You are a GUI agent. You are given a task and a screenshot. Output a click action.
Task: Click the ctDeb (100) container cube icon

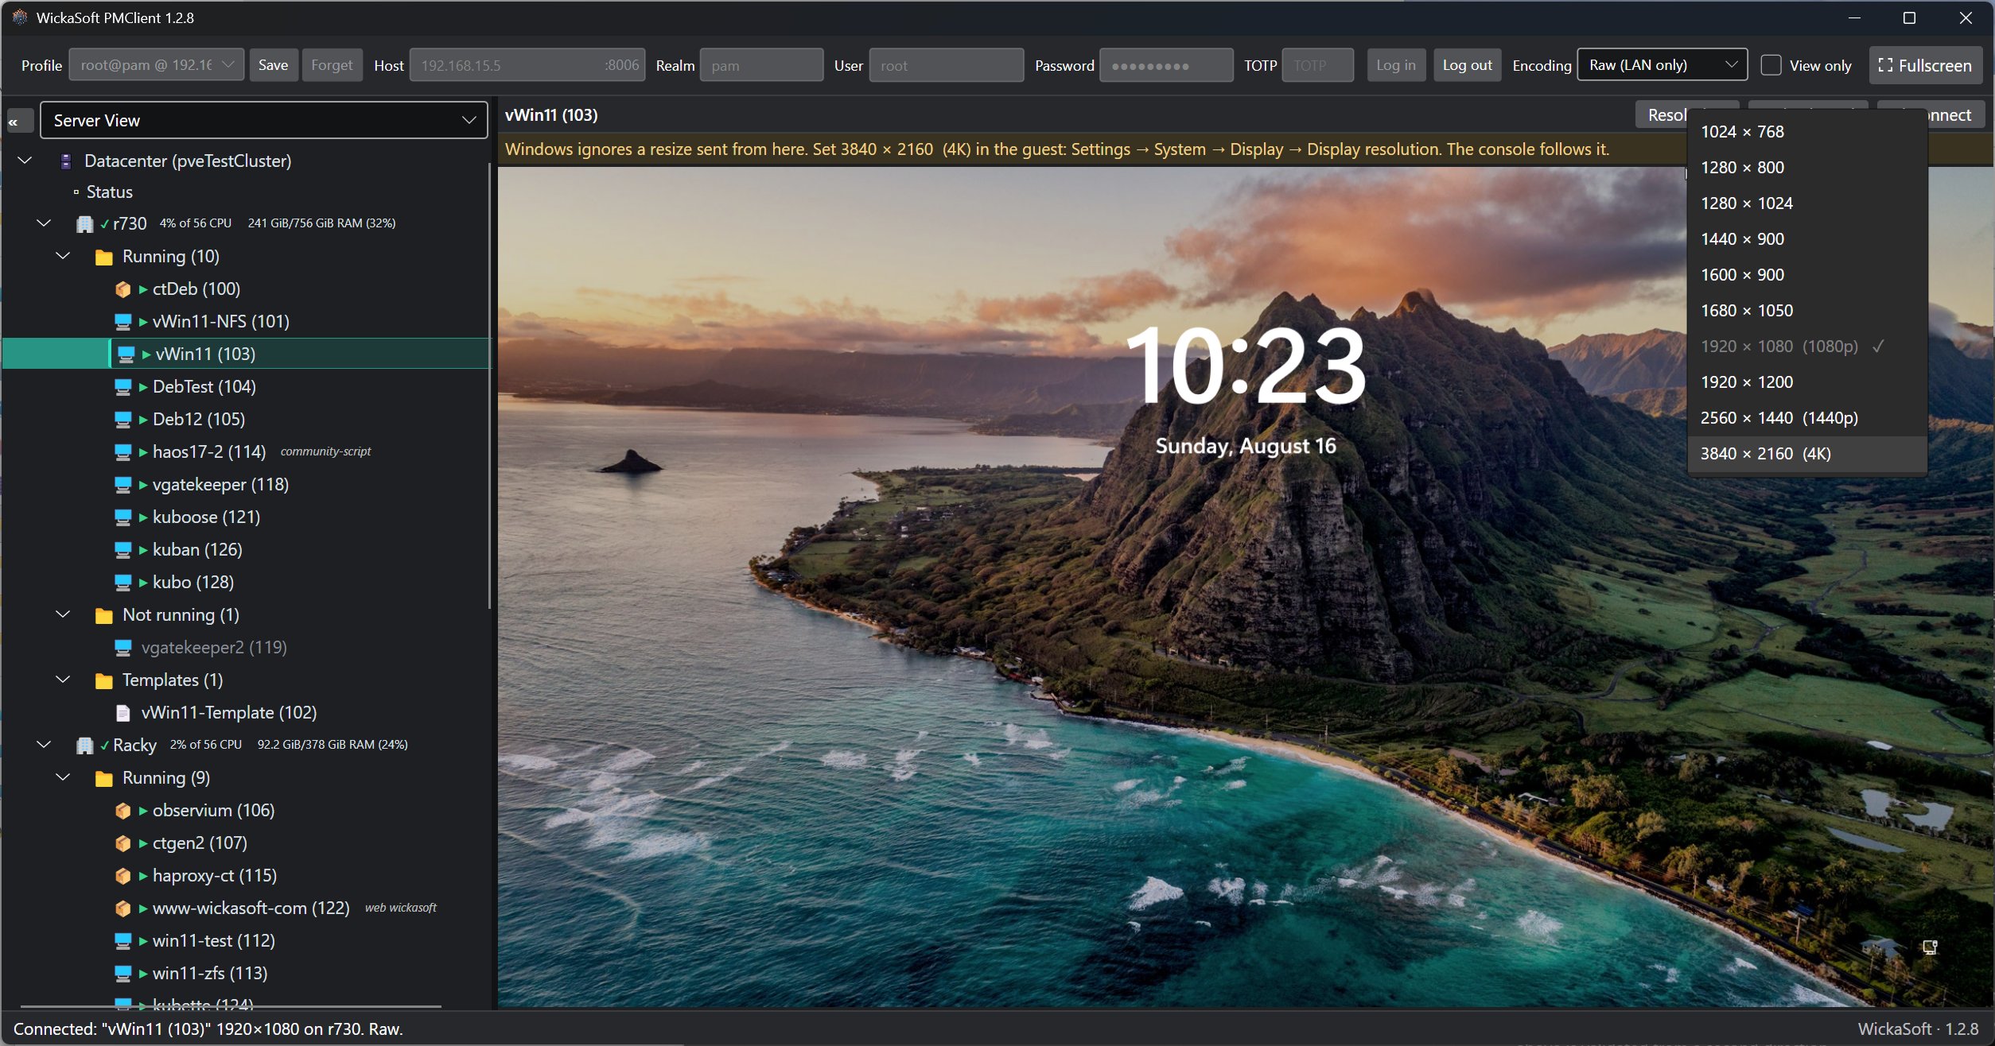[122, 289]
